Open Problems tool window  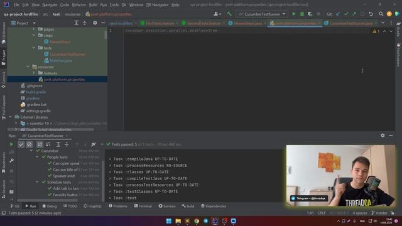click(118, 207)
